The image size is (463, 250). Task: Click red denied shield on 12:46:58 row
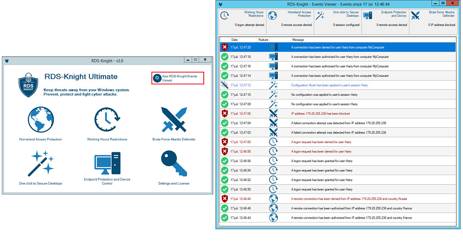point(225,151)
